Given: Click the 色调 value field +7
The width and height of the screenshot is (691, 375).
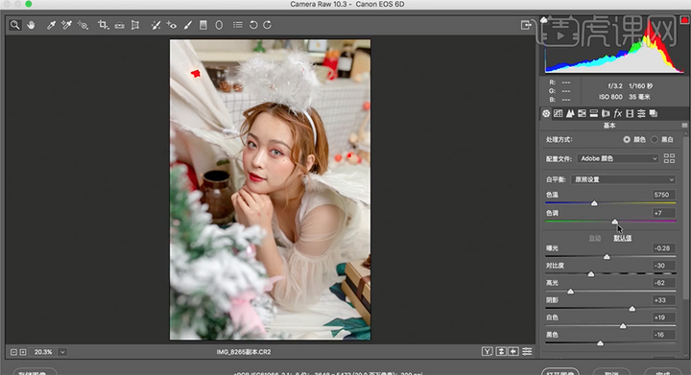Looking at the screenshot, I should [x=663, y=213].
